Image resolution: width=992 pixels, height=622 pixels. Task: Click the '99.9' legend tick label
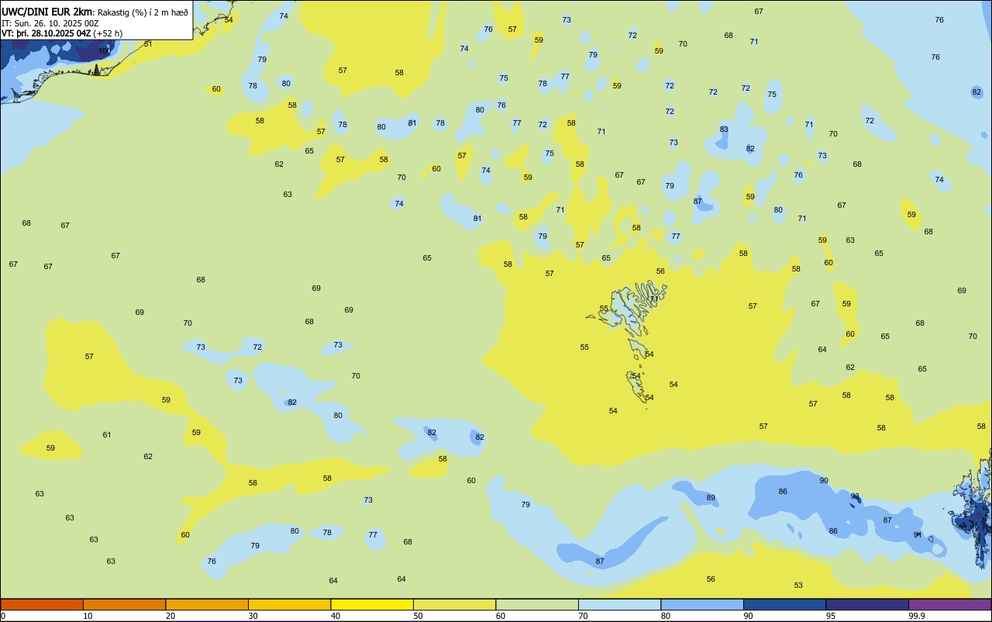[918, 616]
